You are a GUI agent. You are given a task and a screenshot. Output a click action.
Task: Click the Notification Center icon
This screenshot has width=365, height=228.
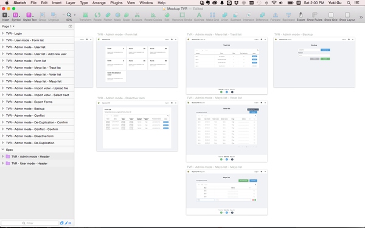[x=356, y=3]
